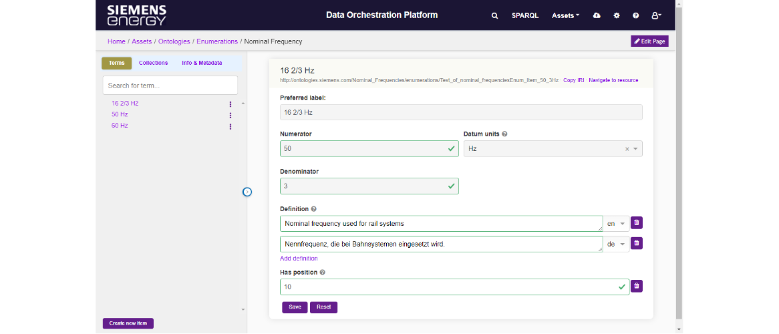Open the help question mark icon in header
The height and width of the screenshot is (334, 779).
tap(635, 15)
